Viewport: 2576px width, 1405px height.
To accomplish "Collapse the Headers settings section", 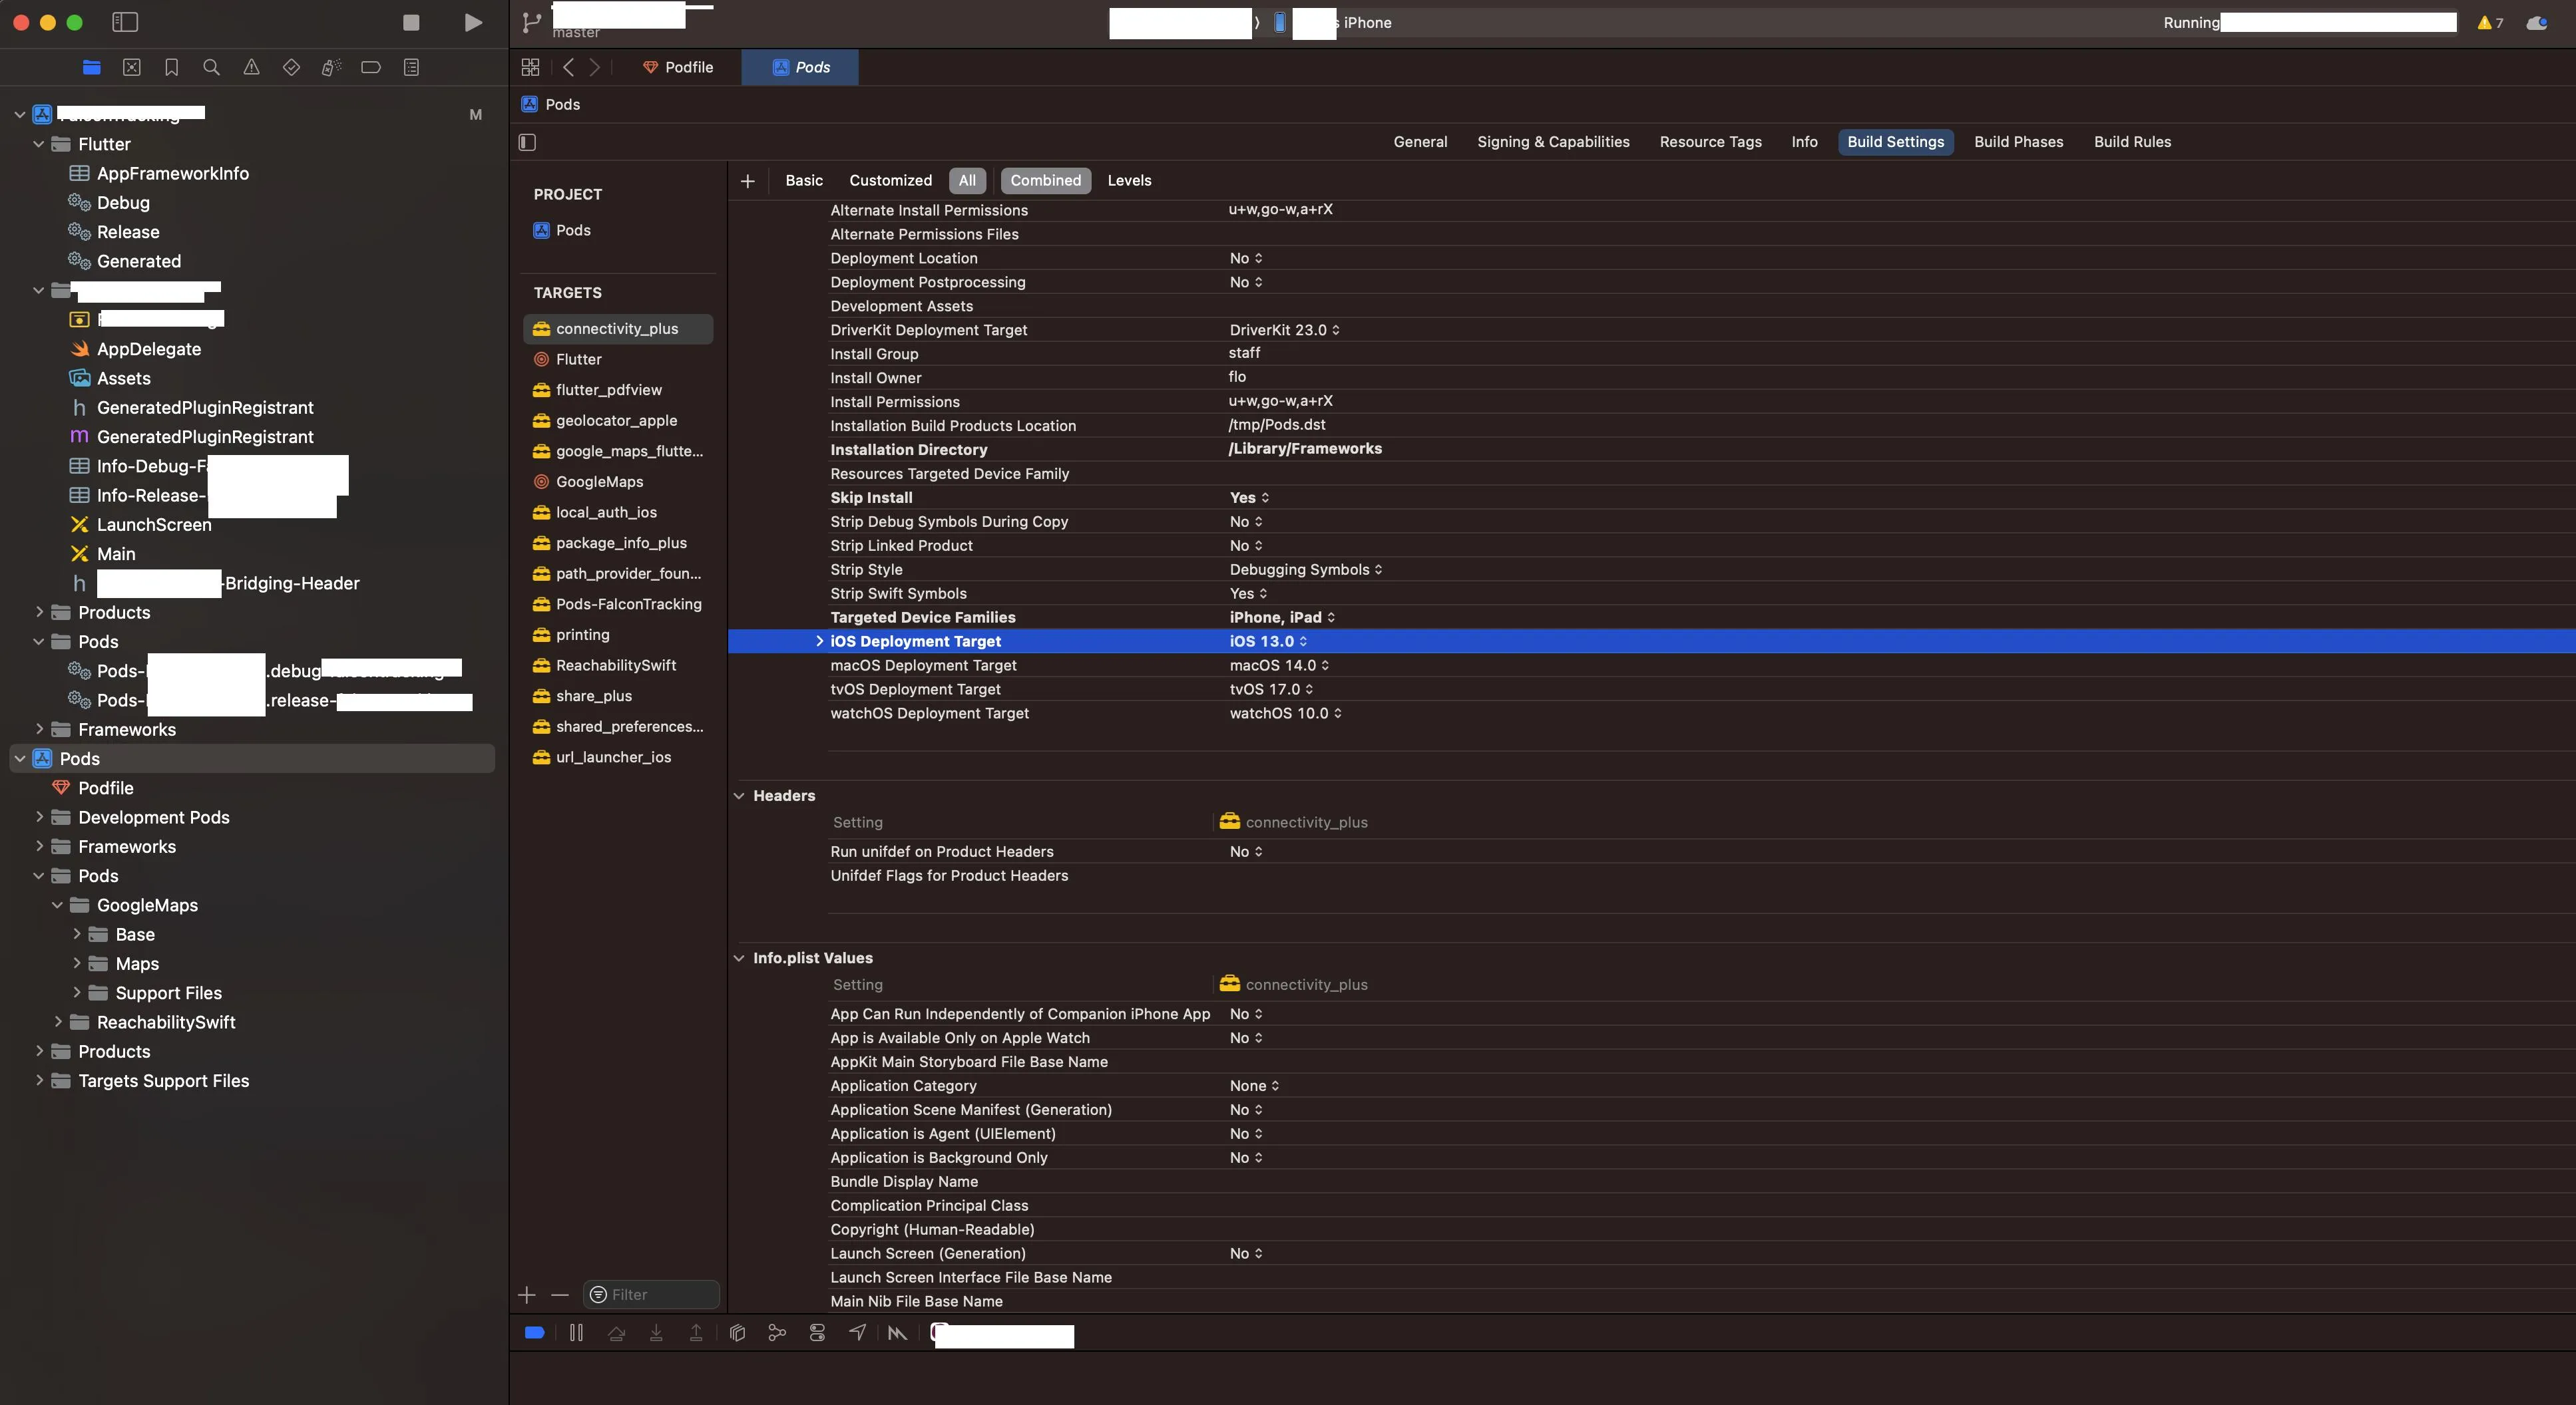I will (739, 796).
